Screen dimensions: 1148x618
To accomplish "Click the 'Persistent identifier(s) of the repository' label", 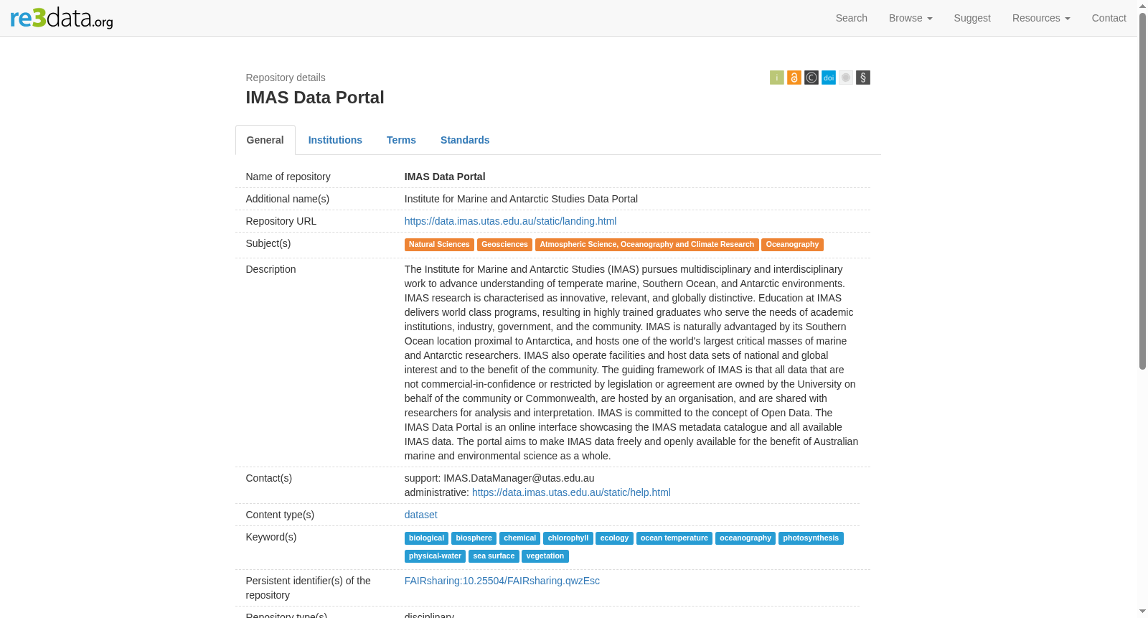I will pyautogui.click(x=309, y=588).
